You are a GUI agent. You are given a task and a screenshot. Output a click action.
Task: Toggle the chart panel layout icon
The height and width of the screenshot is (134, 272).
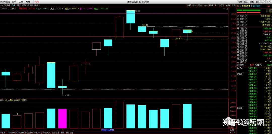pos(227,9)
